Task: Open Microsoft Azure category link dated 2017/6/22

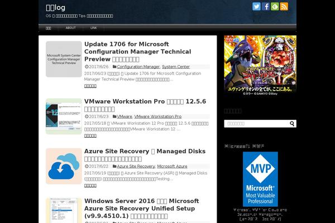Action: click(x=172, y=166)
